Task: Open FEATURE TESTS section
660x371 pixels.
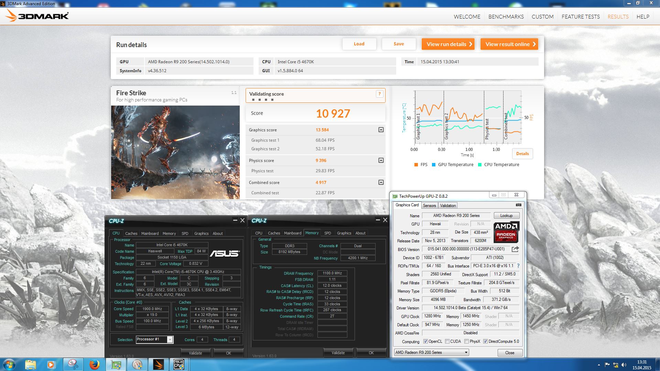Action: [581, 17]
